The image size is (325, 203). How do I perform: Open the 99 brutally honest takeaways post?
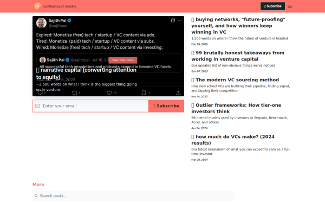(x=238, y=56)
